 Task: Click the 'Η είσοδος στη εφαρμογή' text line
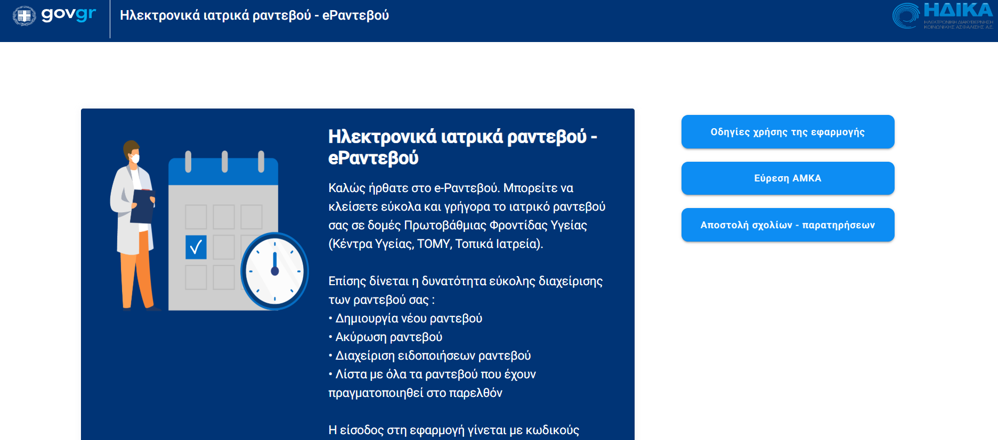[x=453, y=430]
